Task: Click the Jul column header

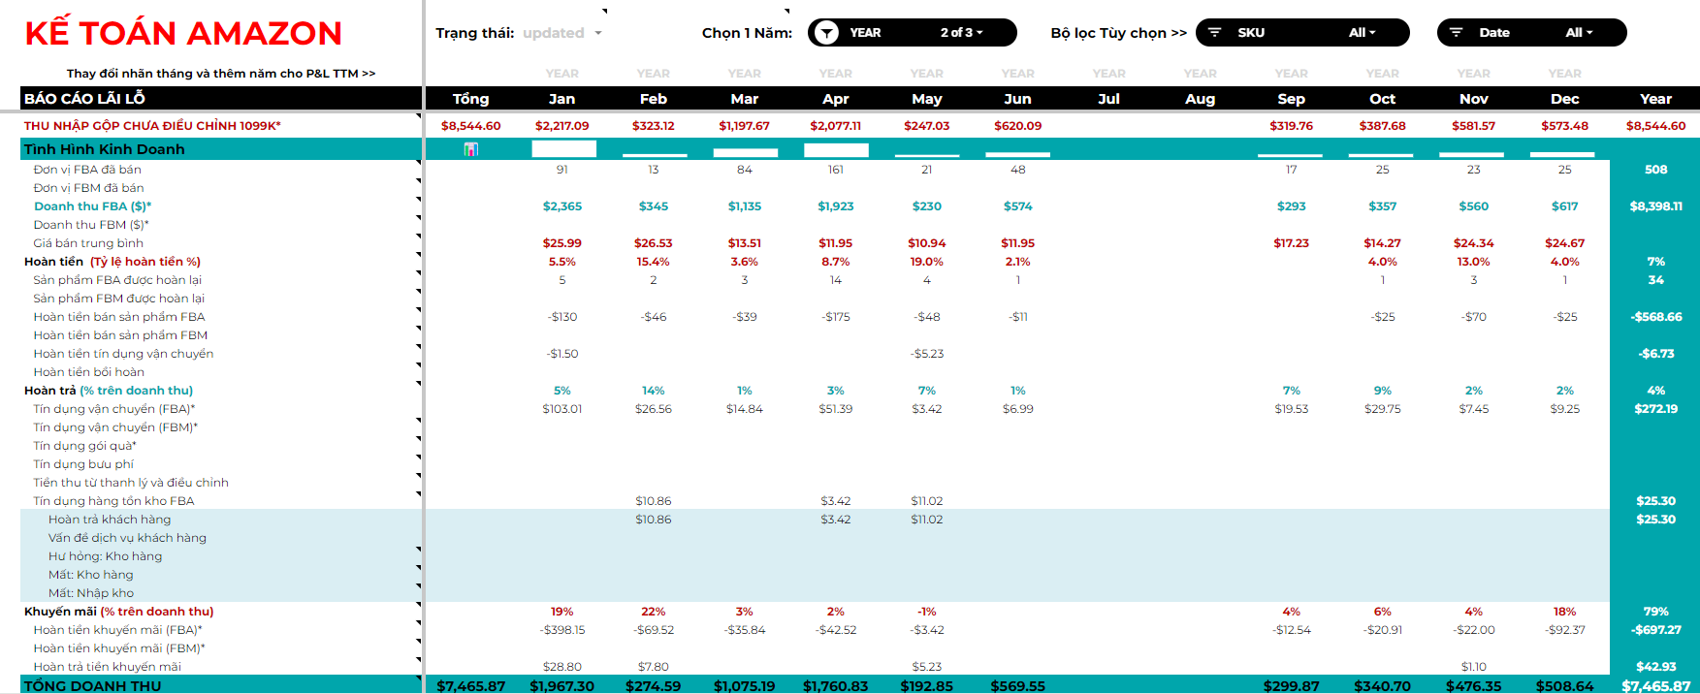Action: [x=1109, y=99]
